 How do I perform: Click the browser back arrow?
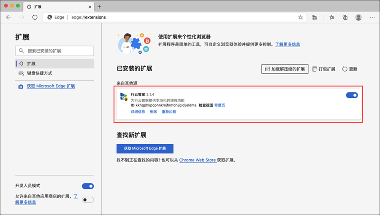[x=9, y=17]
